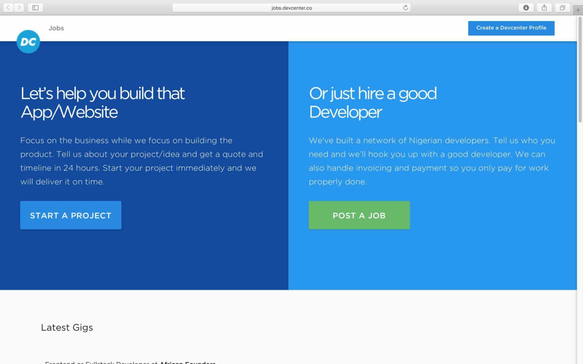Viewport: 583px width, 364px height.
Task: Open the Share menu icon
Action: (x=544, y=8)
